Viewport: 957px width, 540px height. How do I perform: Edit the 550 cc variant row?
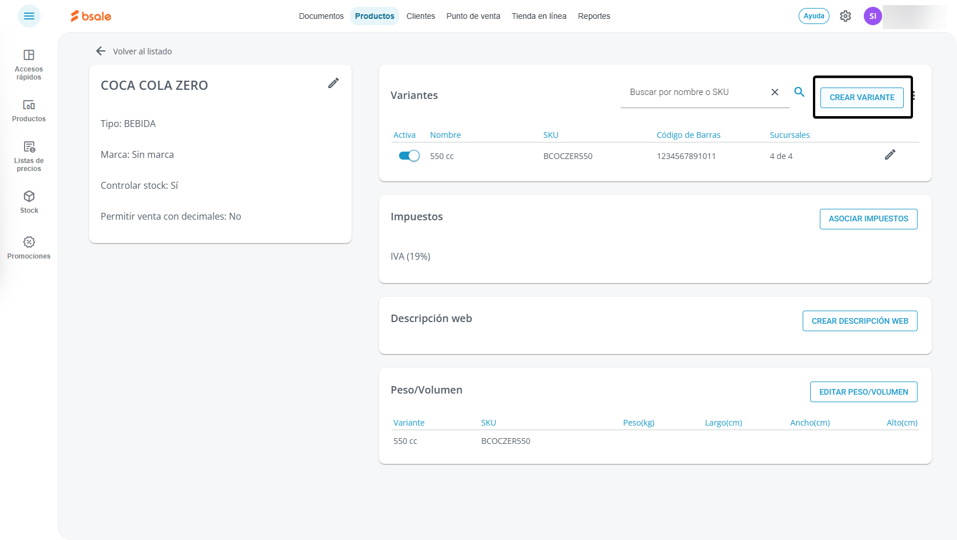pos(890,154)
